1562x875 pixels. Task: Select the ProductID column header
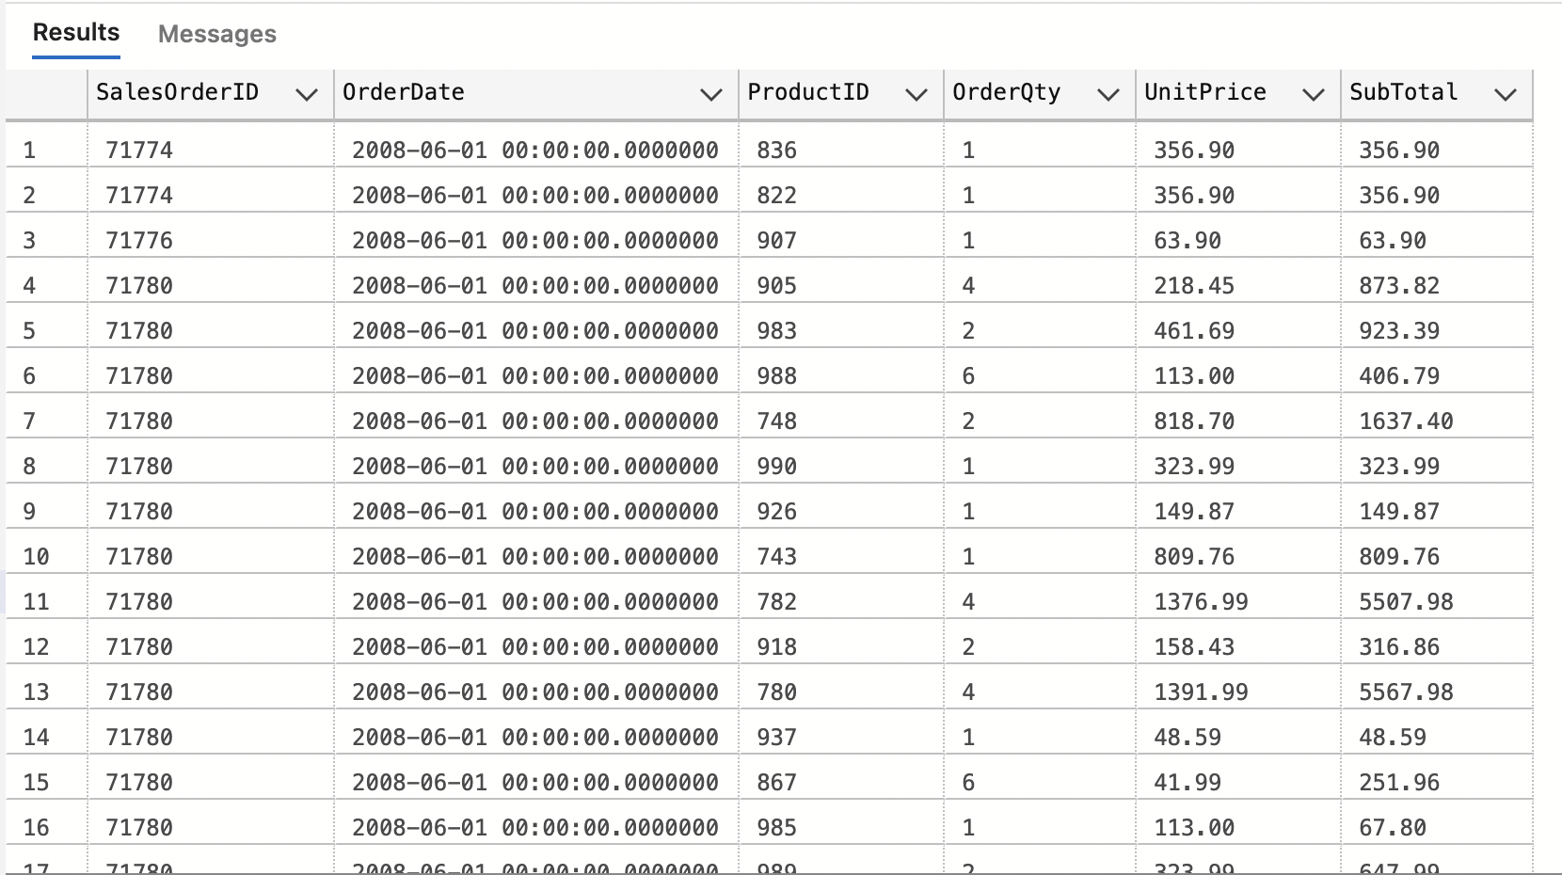pos(841,93)
